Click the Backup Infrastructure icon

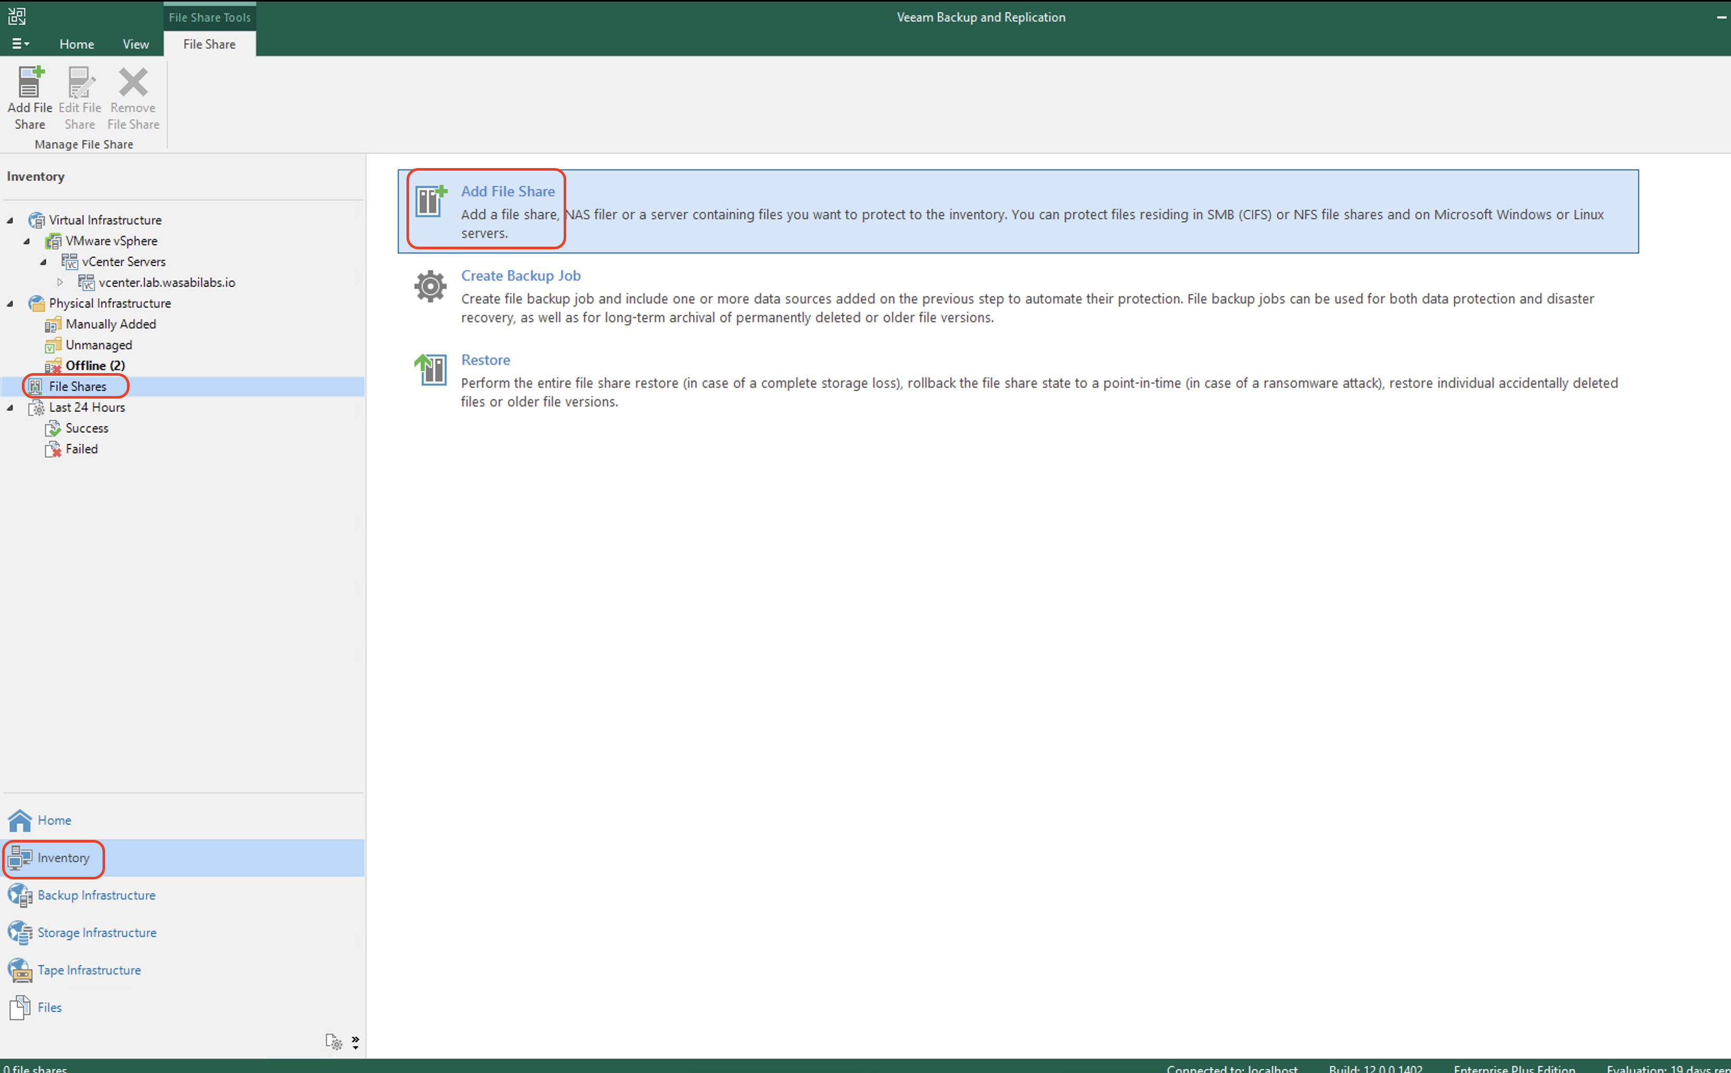pyautogui.click(x=20, y=896)
